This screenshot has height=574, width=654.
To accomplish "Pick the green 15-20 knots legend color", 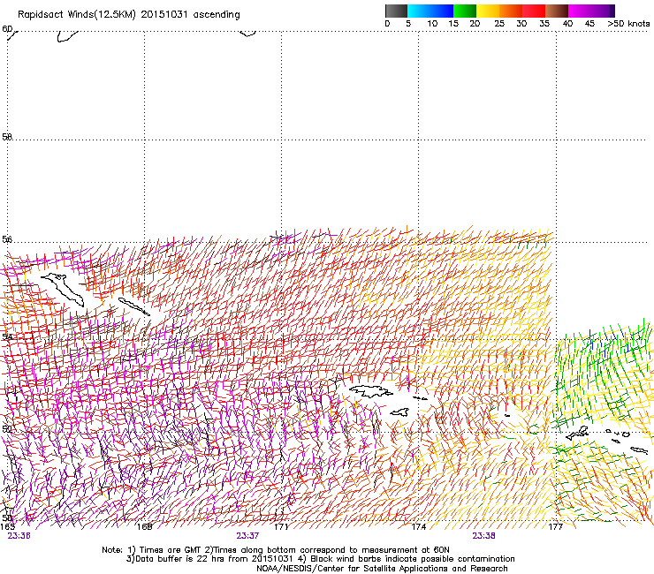I will tap(465, 11).
